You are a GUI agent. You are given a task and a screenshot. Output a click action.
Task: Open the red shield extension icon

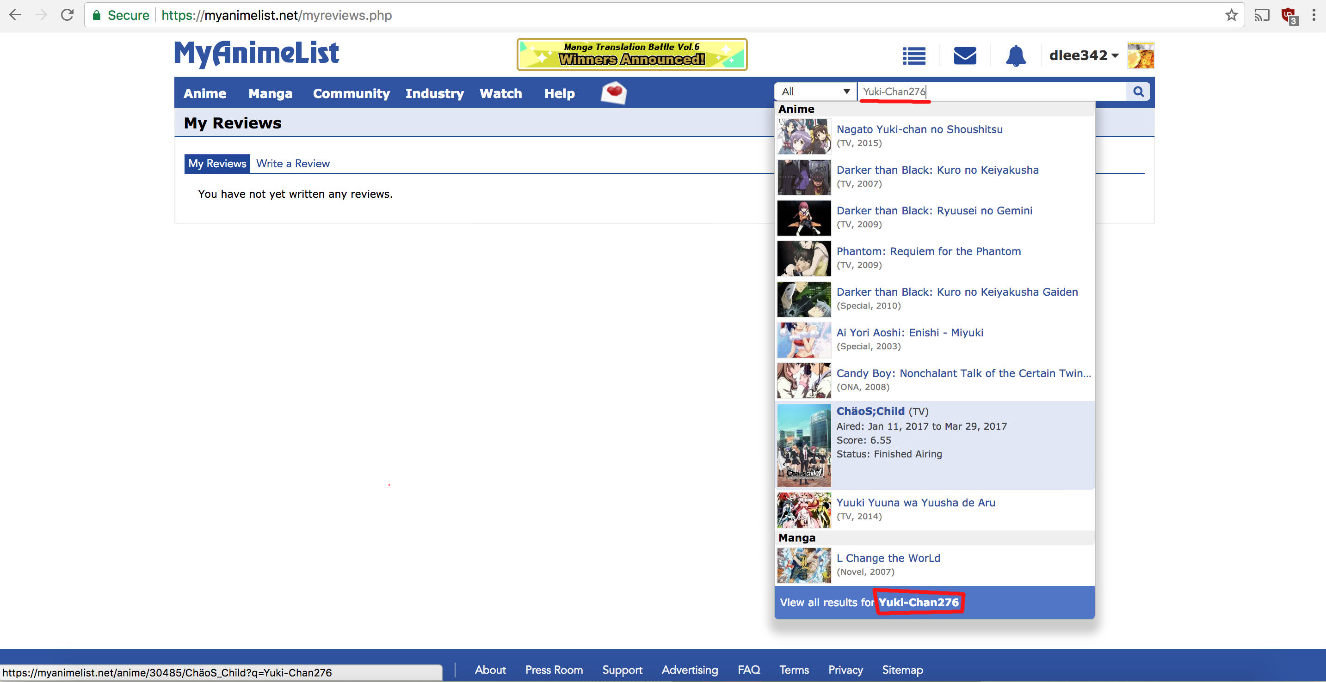coord(1289,16)
